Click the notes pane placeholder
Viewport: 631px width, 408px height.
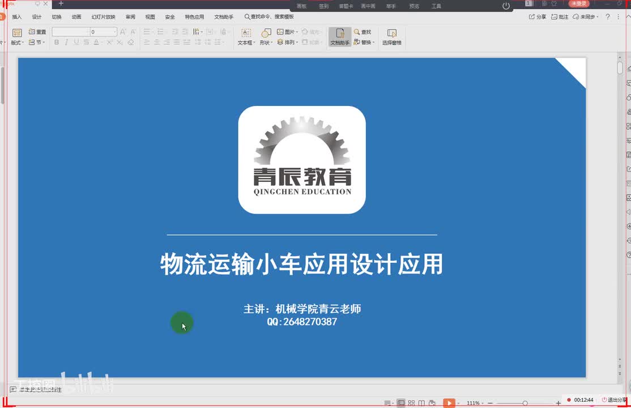click(x=40, y=389)
